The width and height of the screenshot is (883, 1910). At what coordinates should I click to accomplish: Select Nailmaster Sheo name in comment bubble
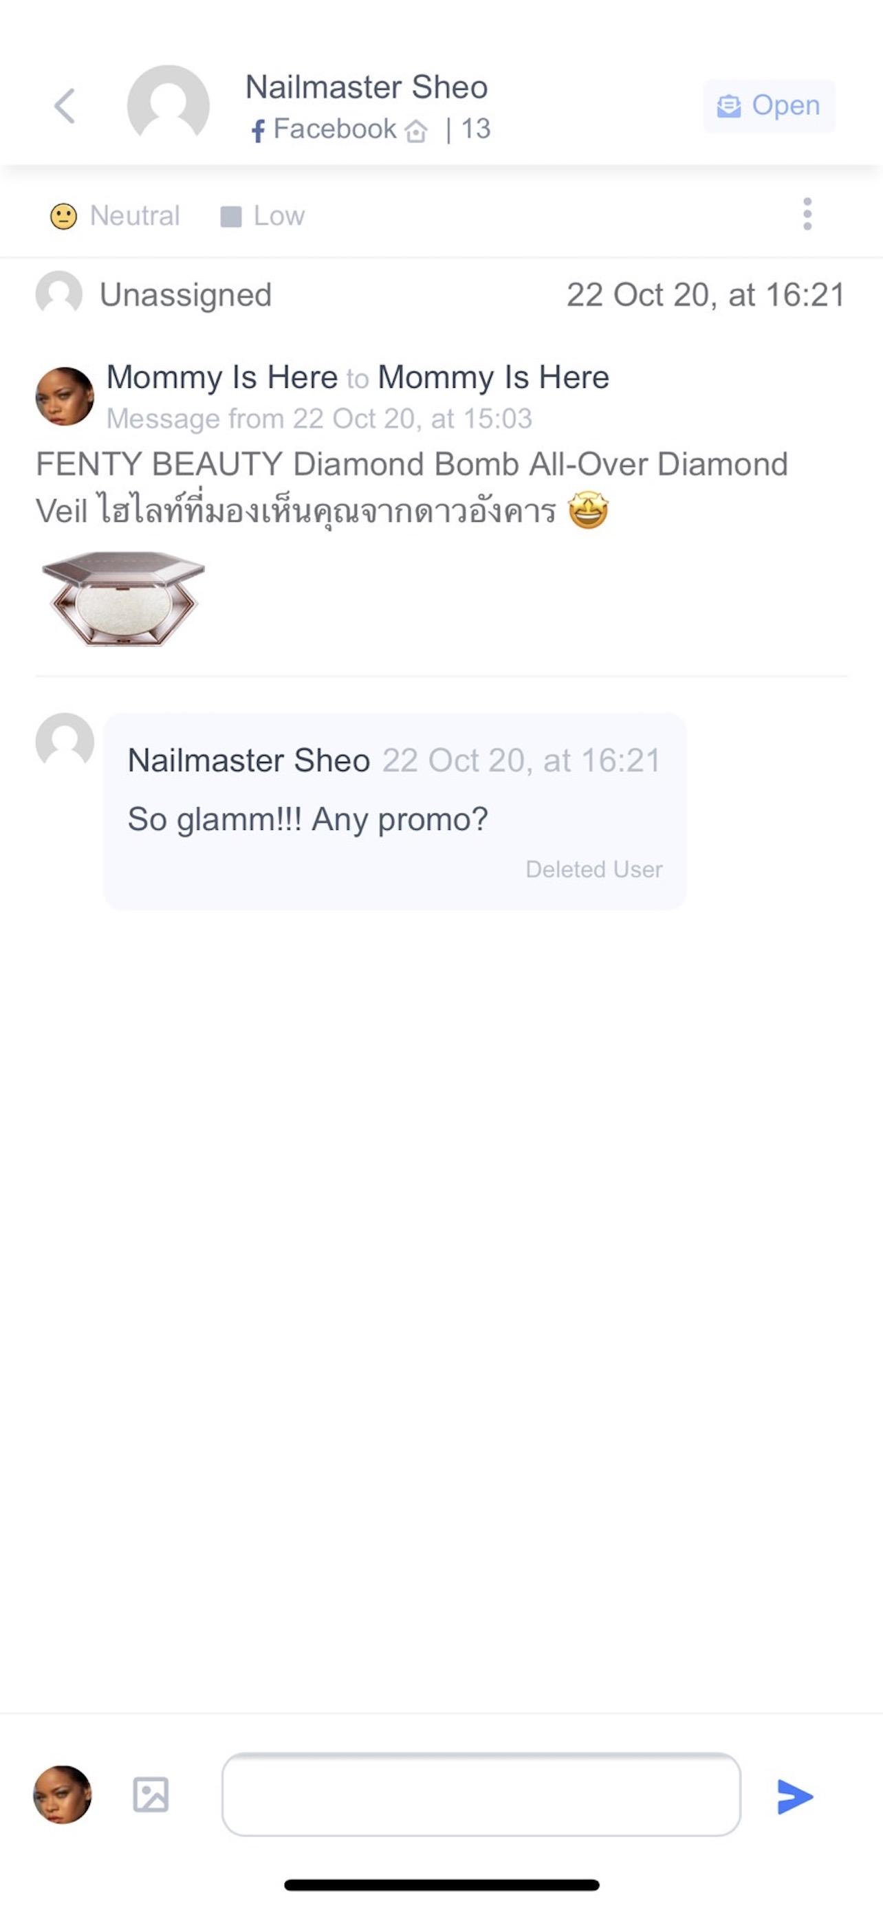click(x=248, y=760)
